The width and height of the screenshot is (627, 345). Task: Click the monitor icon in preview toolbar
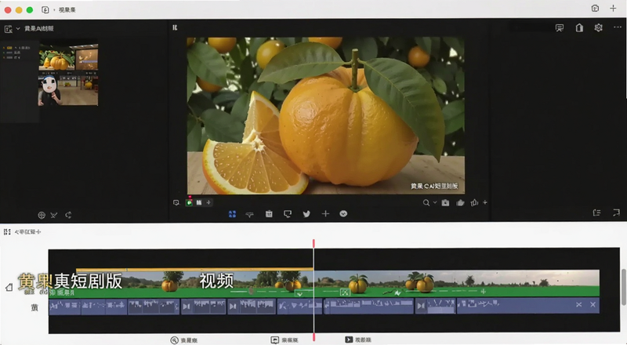tap(288, 214)
